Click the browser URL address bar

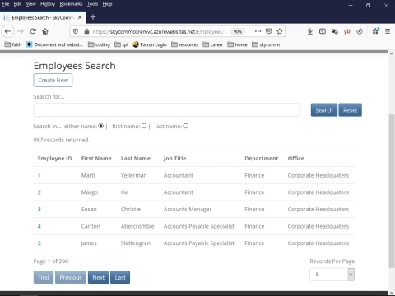(x=160, y=31)
